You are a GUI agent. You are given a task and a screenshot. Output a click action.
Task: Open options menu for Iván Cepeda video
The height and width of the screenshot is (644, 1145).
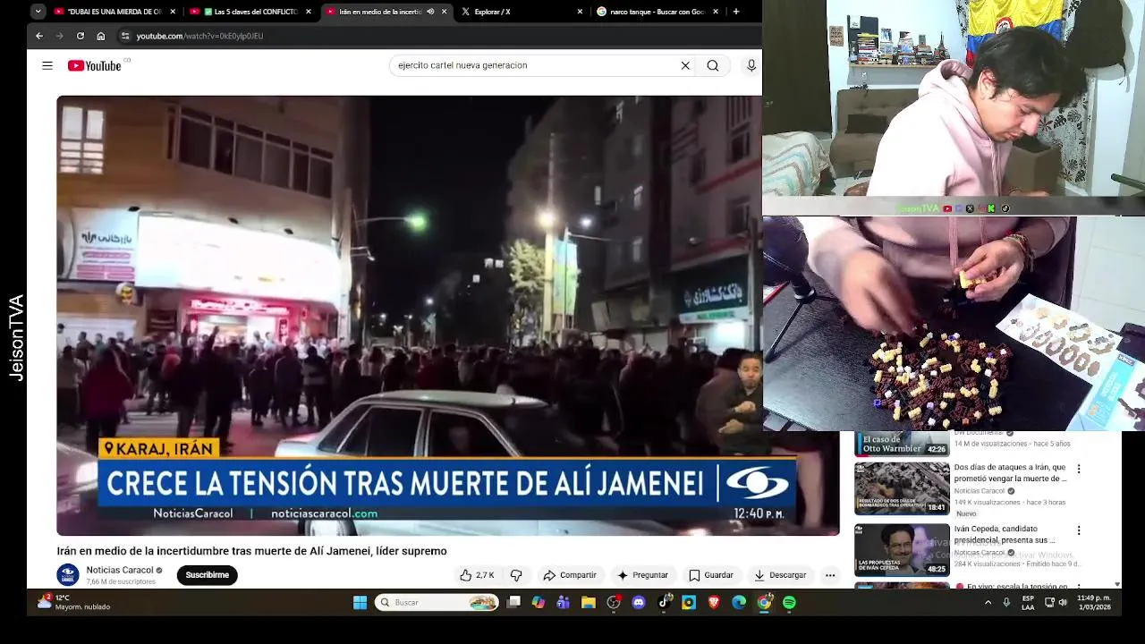[x=1079, y=530]
